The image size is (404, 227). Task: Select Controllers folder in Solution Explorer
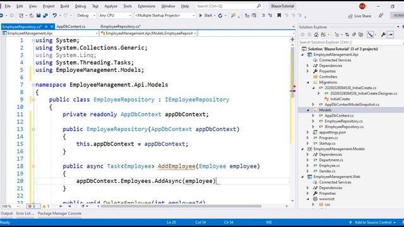click(x=328, y=77)
